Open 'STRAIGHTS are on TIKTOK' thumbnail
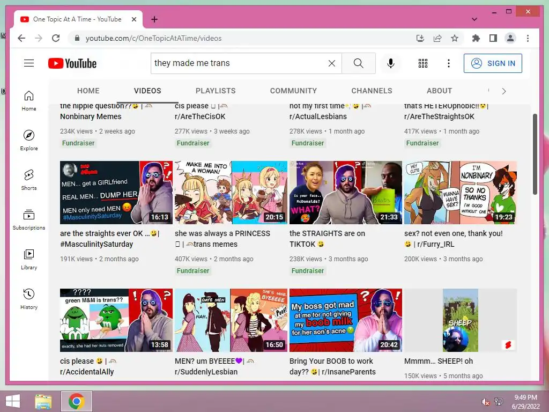Image resolution: width=549 pixels, height=412 pixels. point(346,193)
